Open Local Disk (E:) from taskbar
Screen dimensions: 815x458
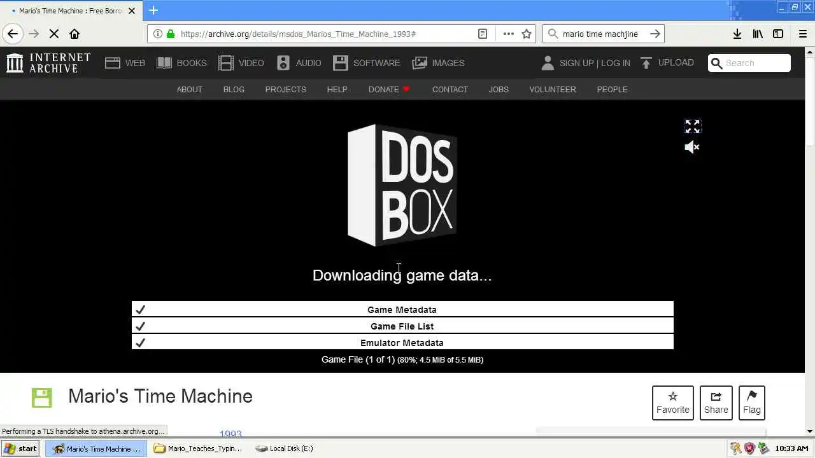click(x=284, y=448)
